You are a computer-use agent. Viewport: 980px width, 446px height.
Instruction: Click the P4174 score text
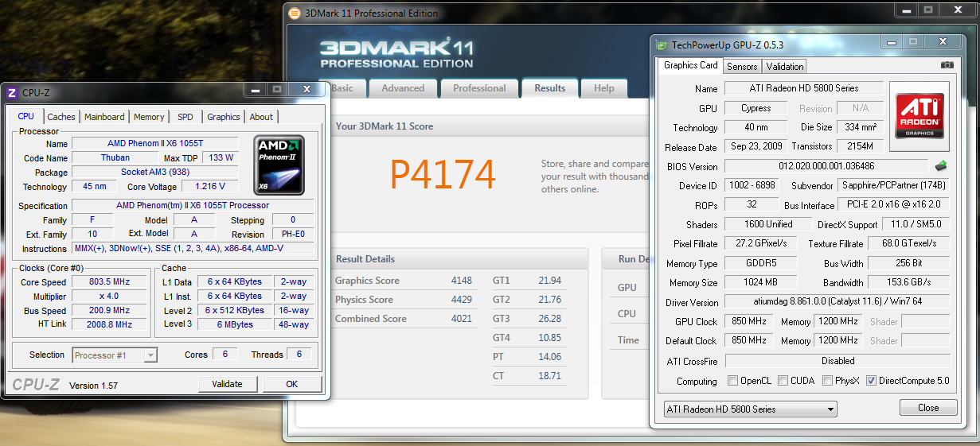pos(443,173)
